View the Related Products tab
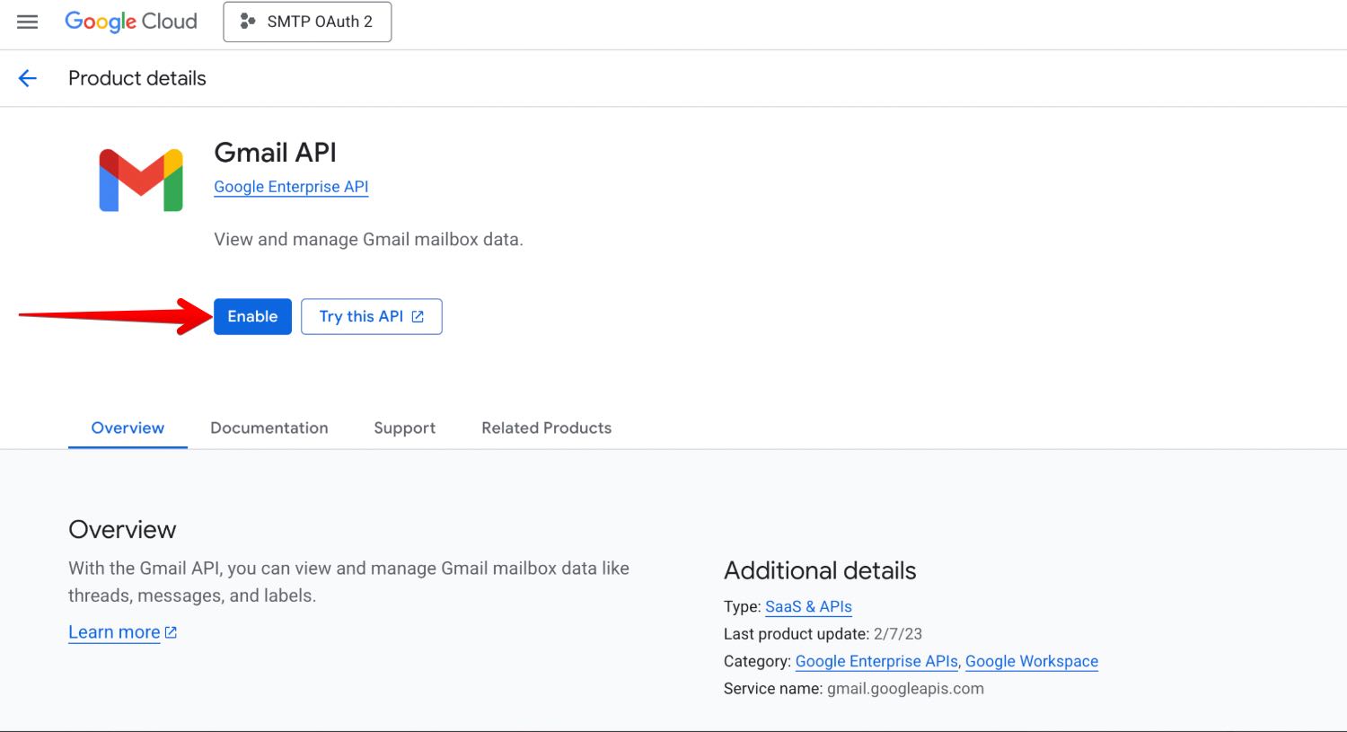Screen dimensions: 1347x732 click(546, 428)
